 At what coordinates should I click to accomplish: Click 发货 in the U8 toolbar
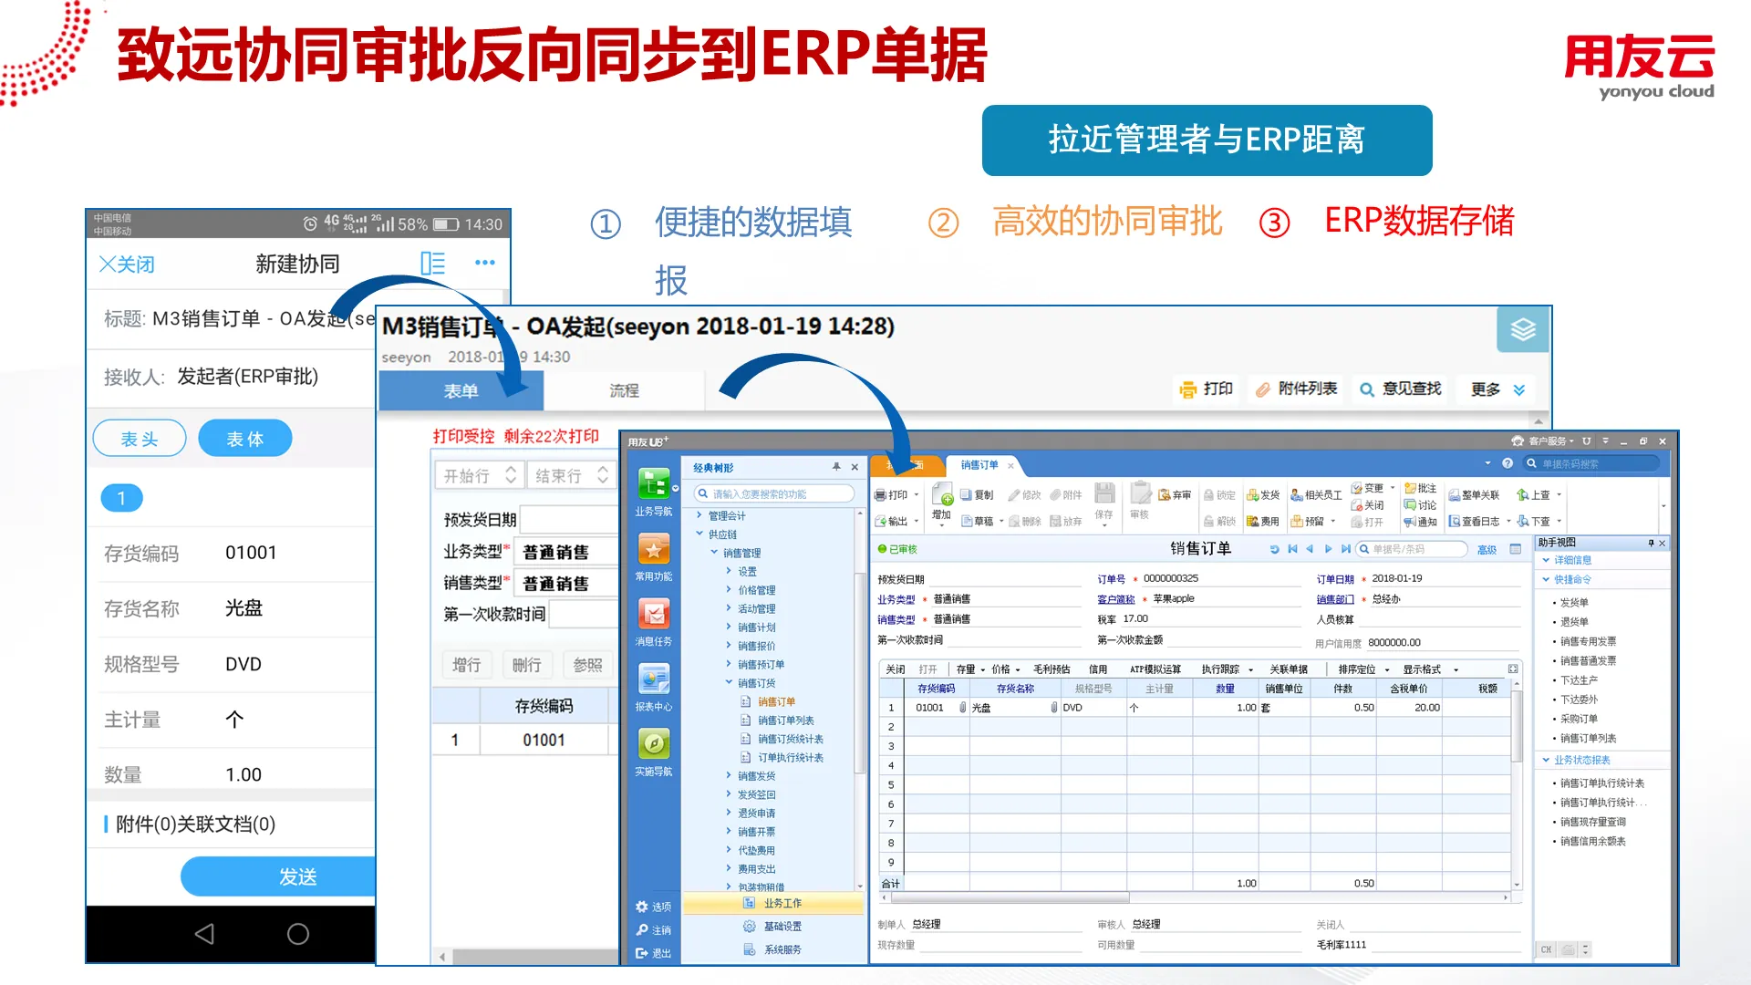coord(1263,495)
